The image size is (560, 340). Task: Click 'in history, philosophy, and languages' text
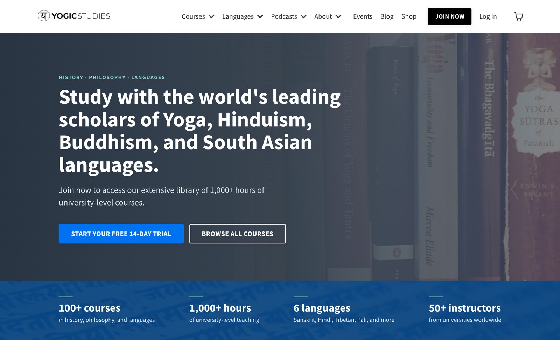(107, 320)
